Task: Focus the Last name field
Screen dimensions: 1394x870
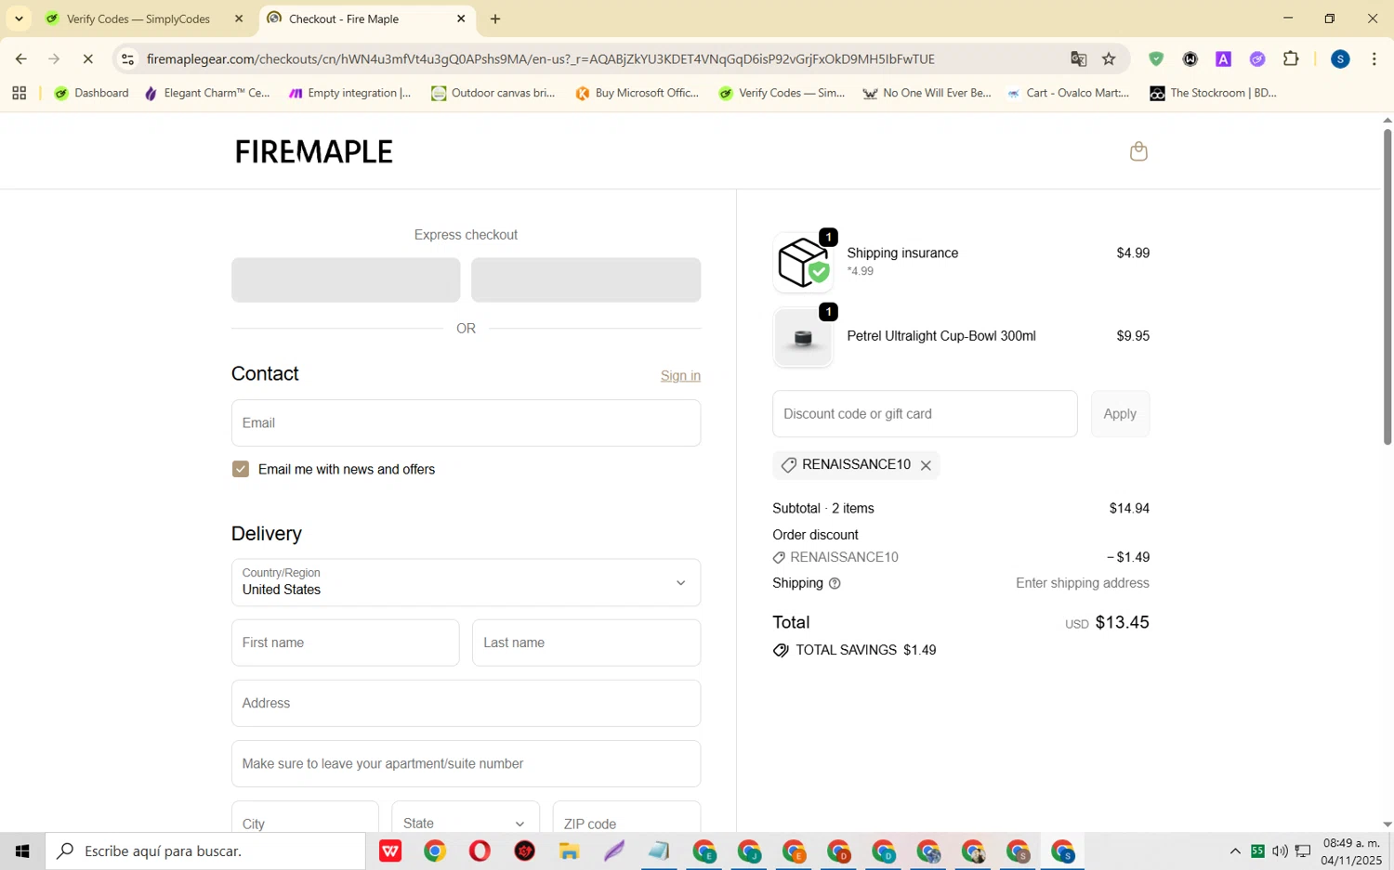Action: (x=586, y=643)
